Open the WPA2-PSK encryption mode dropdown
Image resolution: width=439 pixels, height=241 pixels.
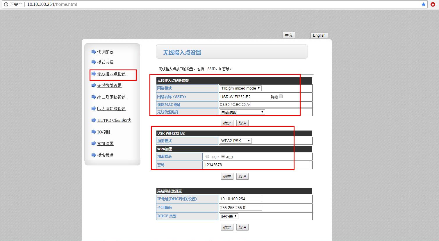235,141
